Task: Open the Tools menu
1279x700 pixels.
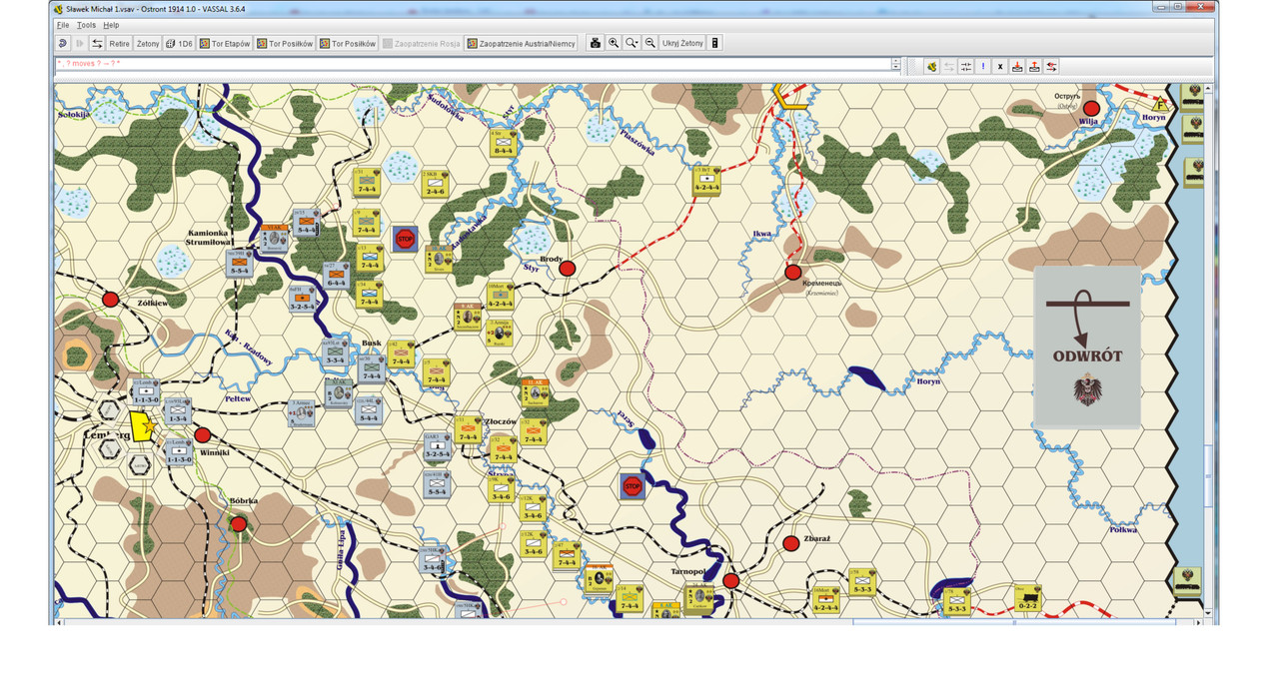Action: point(87,25)
